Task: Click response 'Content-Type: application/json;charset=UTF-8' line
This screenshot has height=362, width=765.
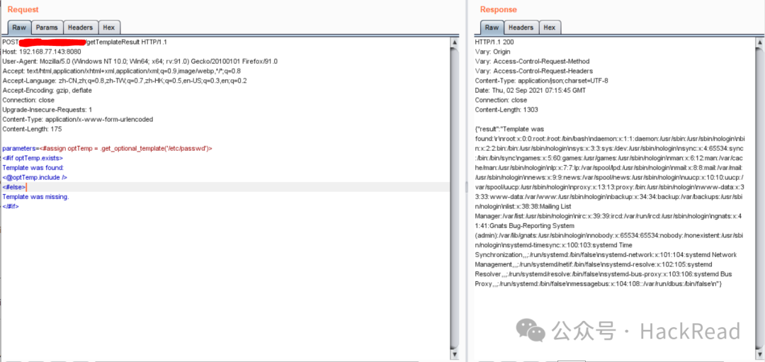Action: [x=542, y=81]
